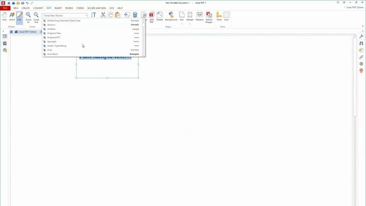Click the Zoom Out magnifier
Image resolution: width=366 pixels, height=206 pixels.
pyautogui.click(x=36, y=17)
